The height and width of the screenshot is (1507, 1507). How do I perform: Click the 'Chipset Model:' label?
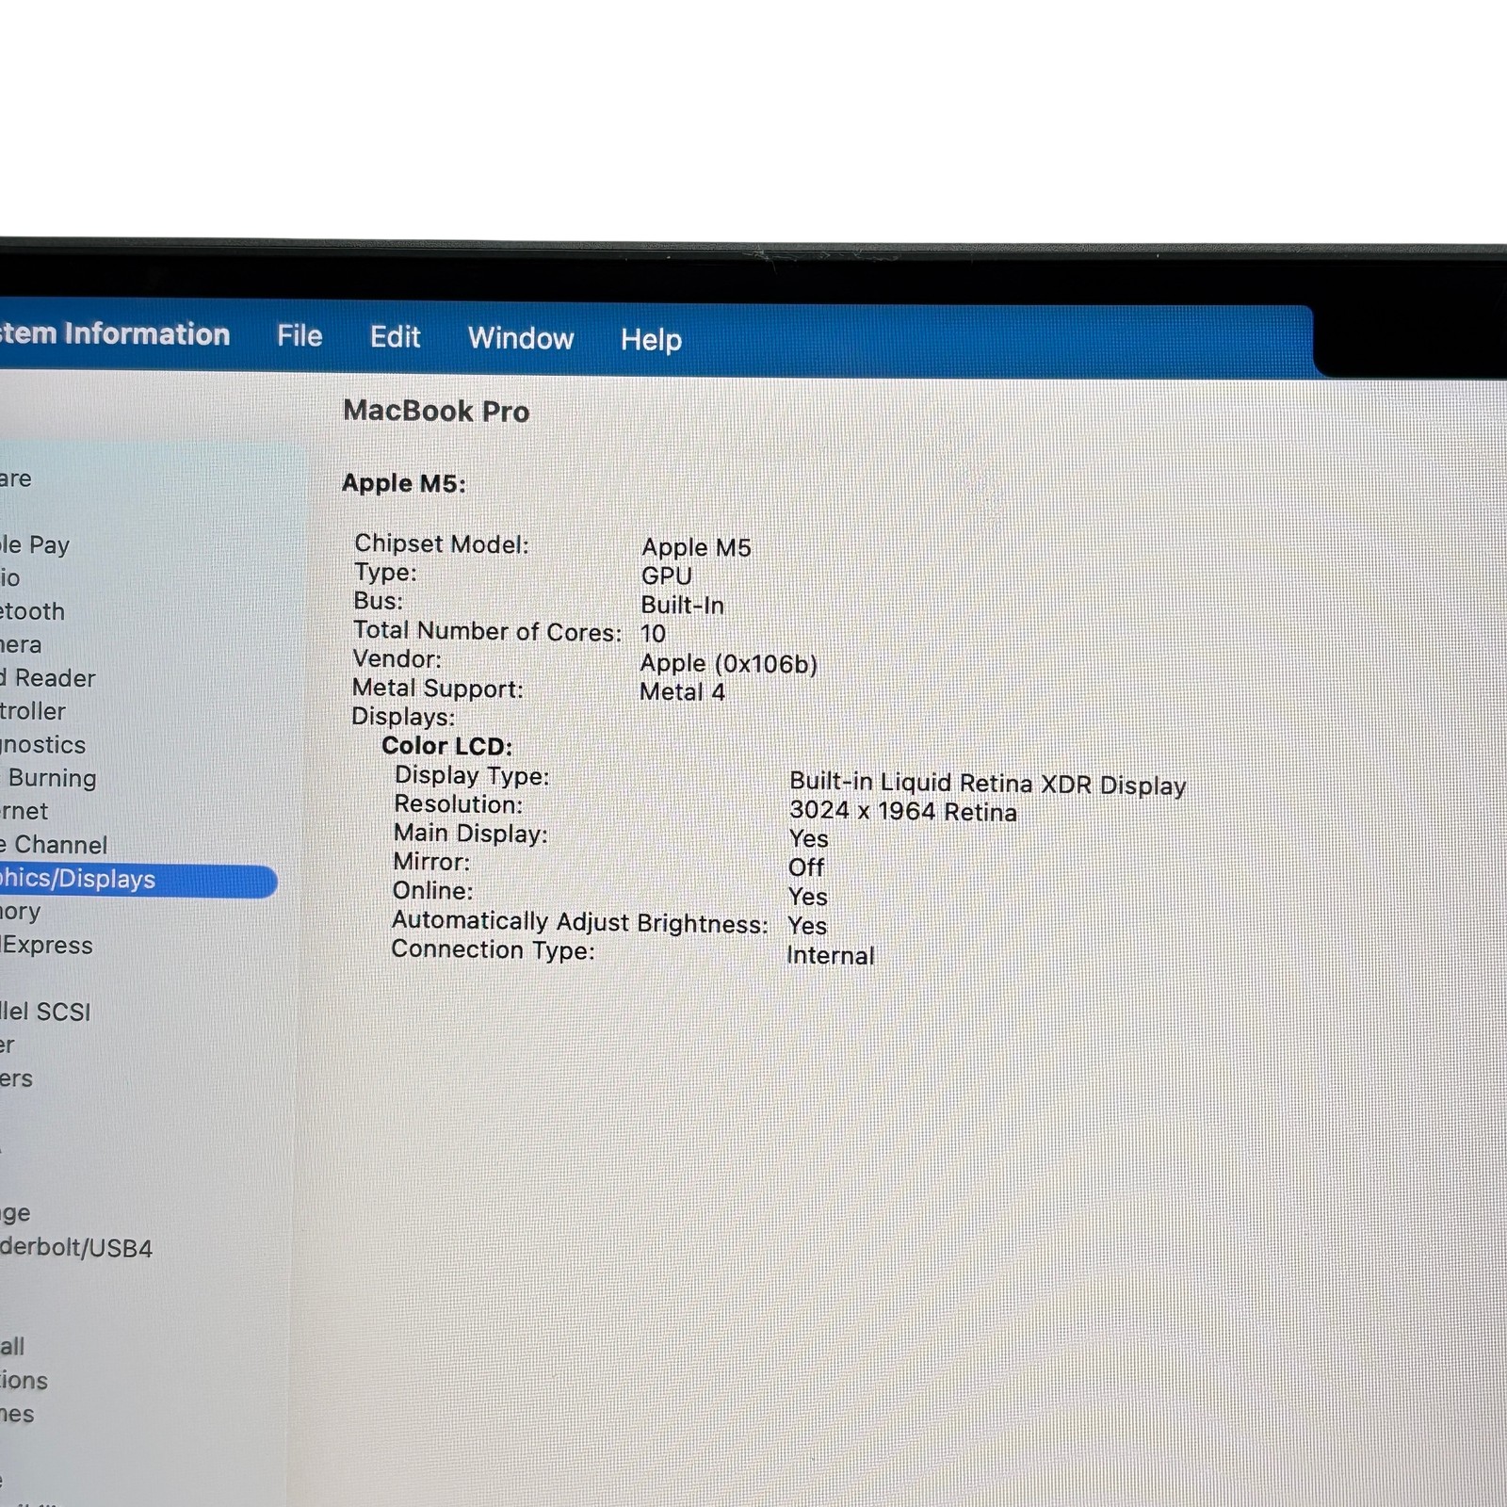pos(441,544)
